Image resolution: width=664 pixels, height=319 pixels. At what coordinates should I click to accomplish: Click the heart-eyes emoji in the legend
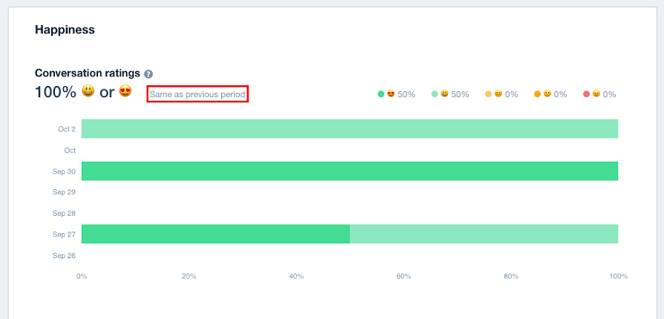(391, 94)
